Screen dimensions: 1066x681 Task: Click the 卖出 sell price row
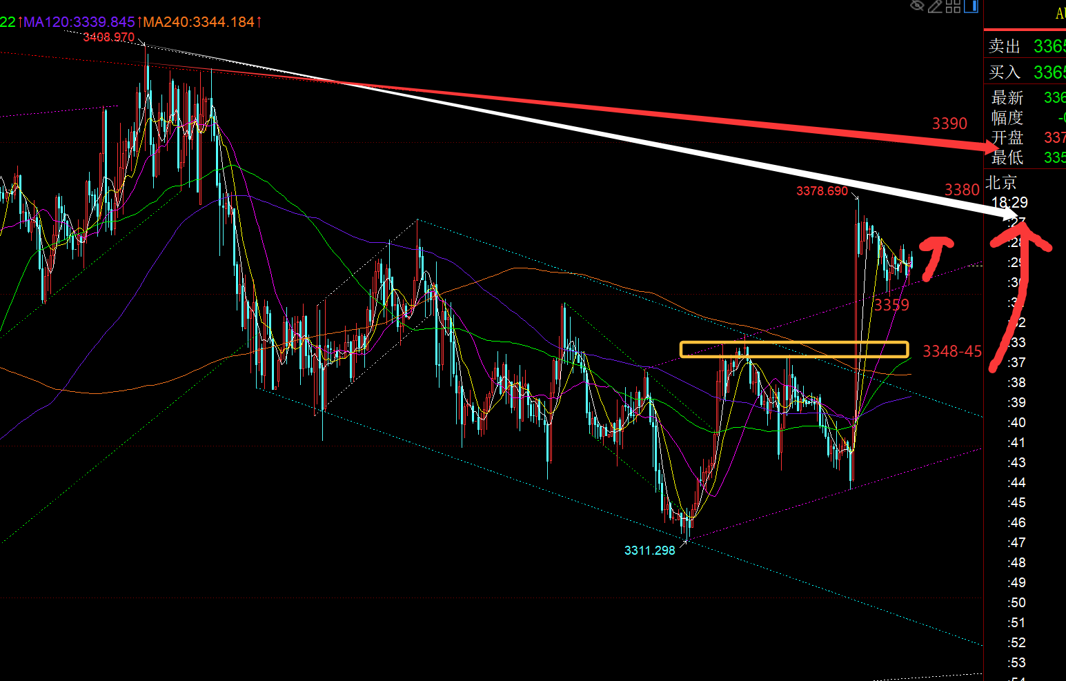[x=1025, y=46]
